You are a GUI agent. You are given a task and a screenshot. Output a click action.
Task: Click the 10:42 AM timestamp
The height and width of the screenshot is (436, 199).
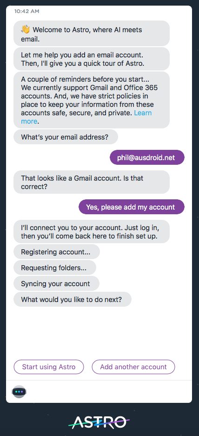pyautogui.click(x=27, y=11)
